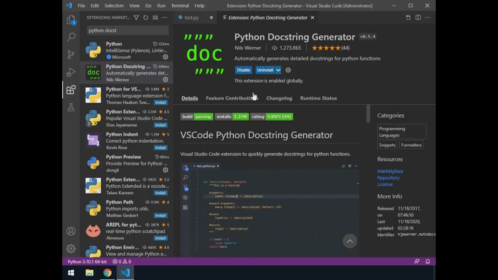Open the Marketplace resource link
Image resolution: width=498 pixels, height=280 pixels.
(x=390, y=171)
